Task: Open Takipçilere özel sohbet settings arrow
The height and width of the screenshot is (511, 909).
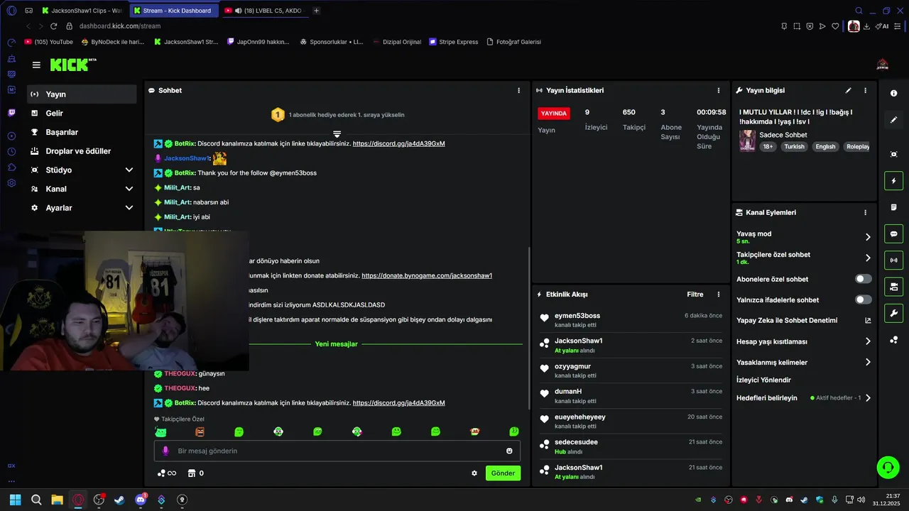Action: click(x=868, y=258)
